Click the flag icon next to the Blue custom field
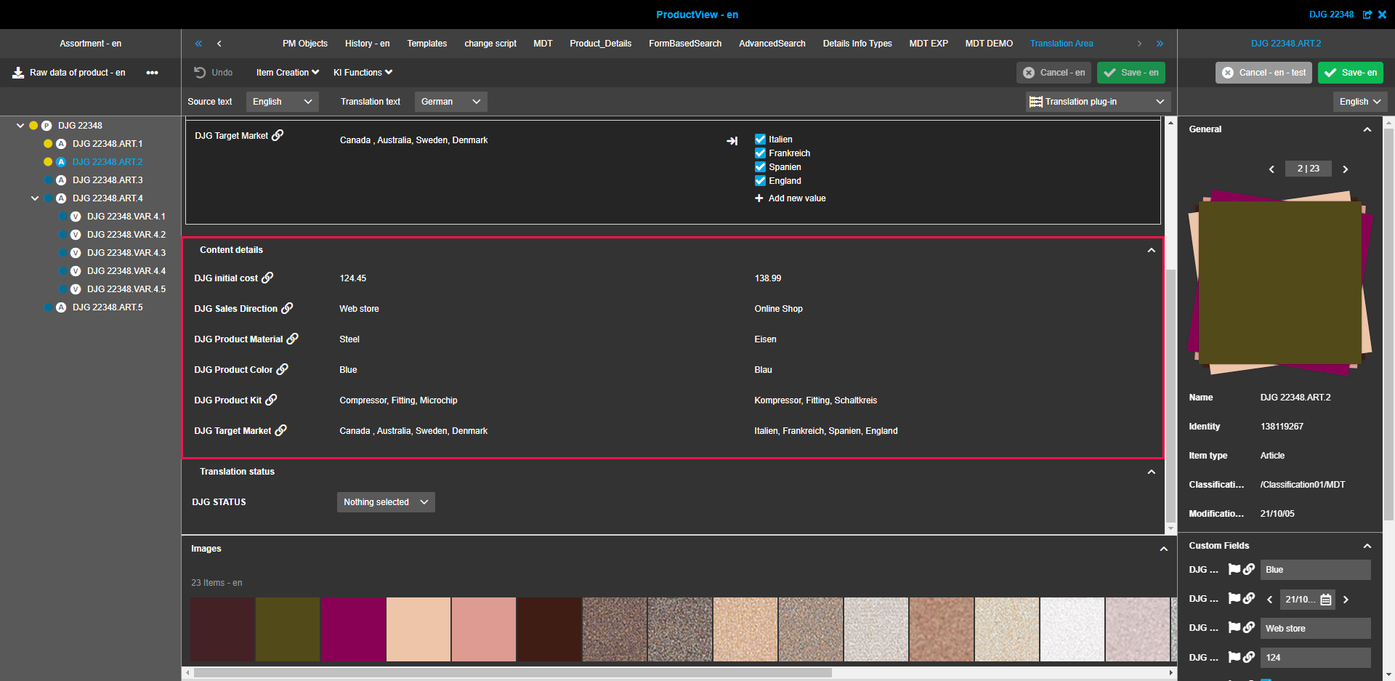 1234,570
